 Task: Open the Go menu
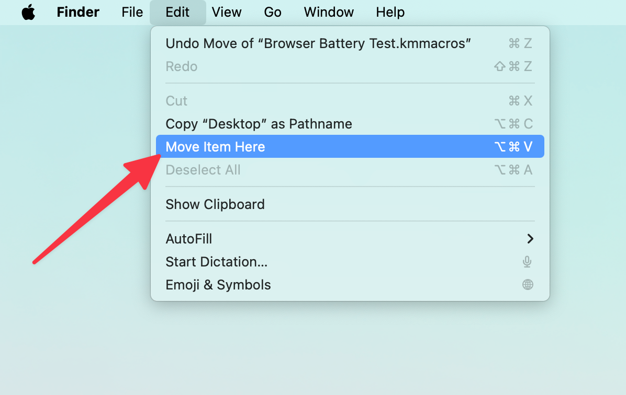click(273, 12)
